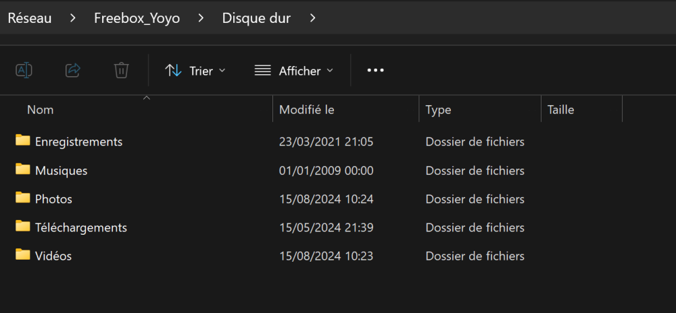Image resolution: width=676 pixels, height=313 pixels.
Task: Click the Photos folder icon
Action: (24, 198)
